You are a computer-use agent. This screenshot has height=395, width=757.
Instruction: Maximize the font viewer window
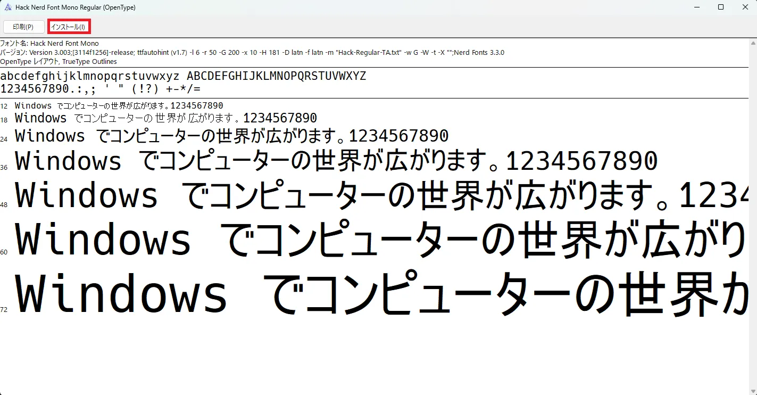(x=721, y=7)
